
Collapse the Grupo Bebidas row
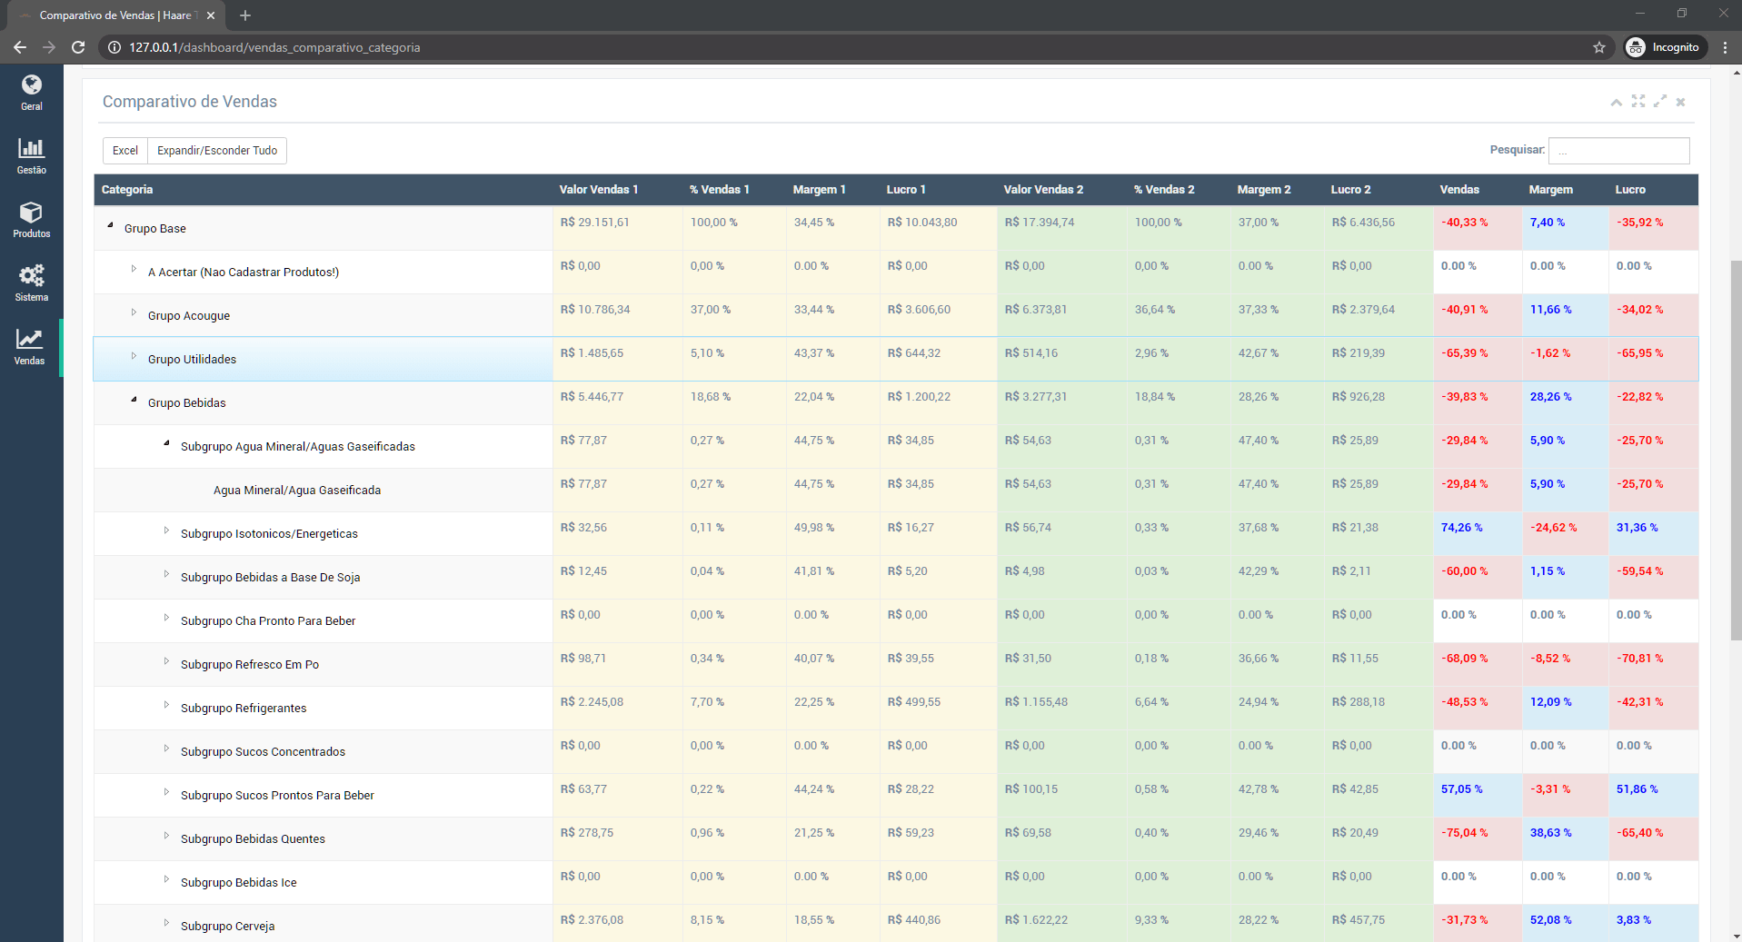[134, 399]
